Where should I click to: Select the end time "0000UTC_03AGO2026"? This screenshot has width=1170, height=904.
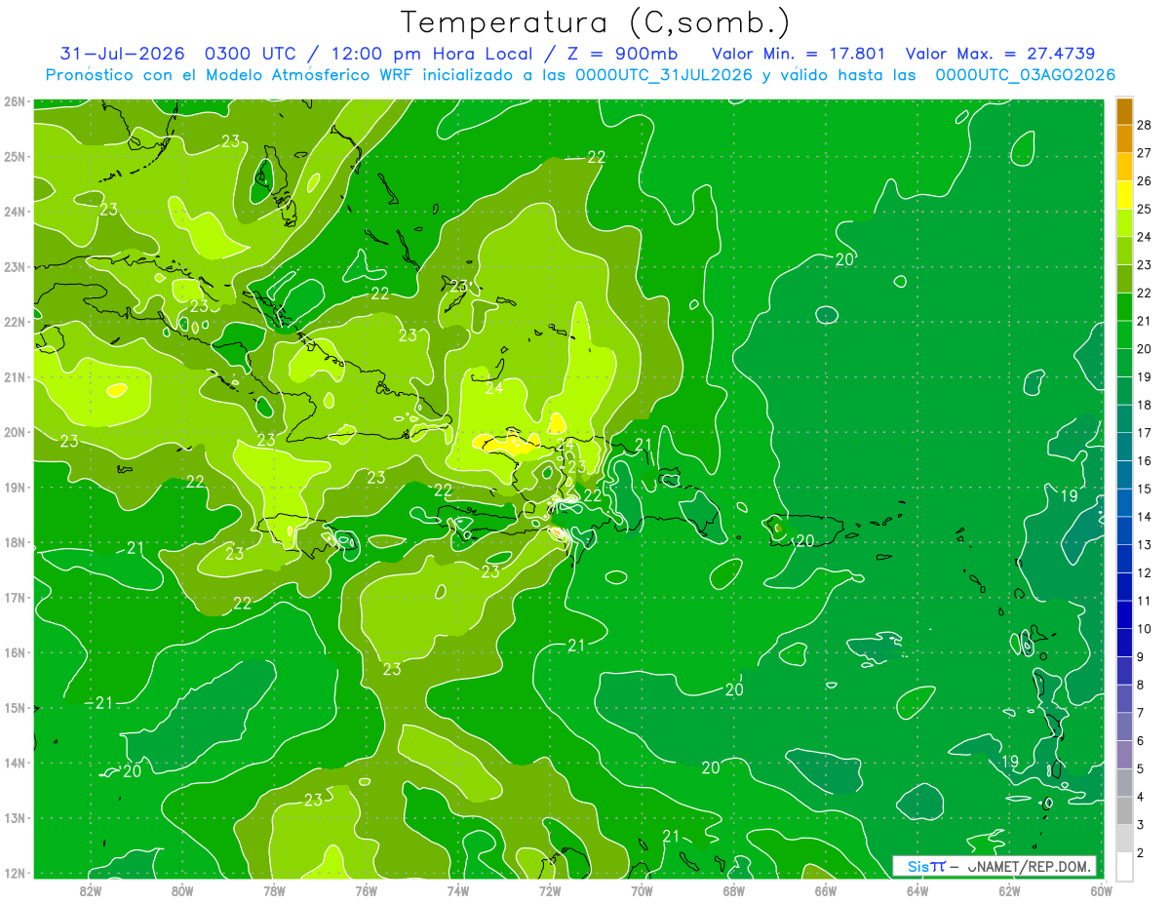[1026, 75]
